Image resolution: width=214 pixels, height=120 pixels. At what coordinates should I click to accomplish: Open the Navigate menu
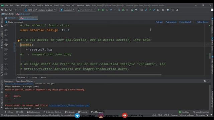[25, 5]
